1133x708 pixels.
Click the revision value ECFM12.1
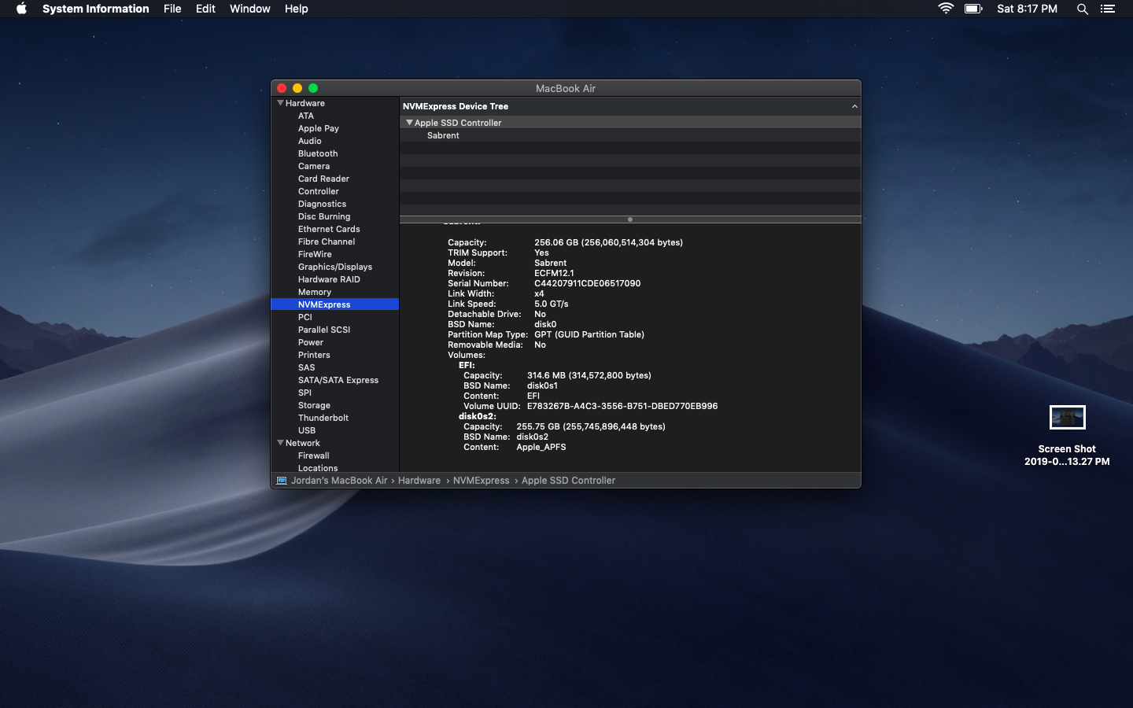click(554, 273)
